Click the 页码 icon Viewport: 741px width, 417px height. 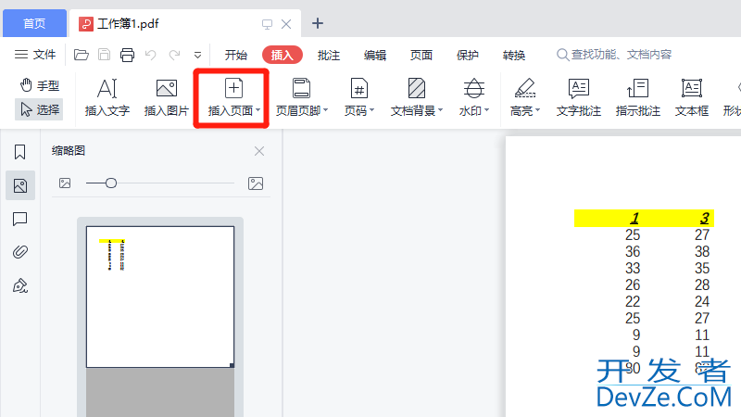(359, 88)
